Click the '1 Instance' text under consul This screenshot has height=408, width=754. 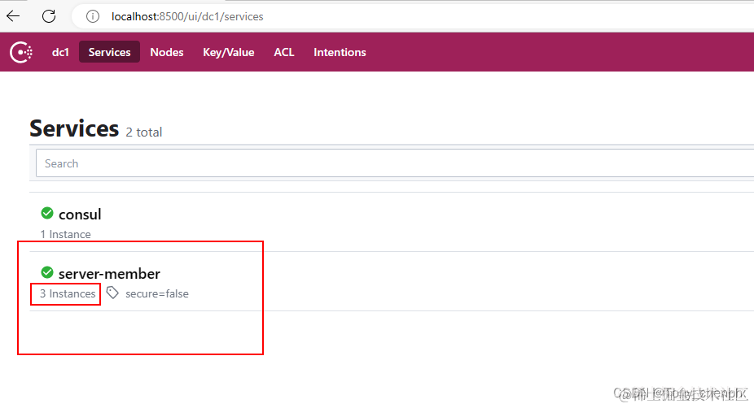[x=65, y=234]
